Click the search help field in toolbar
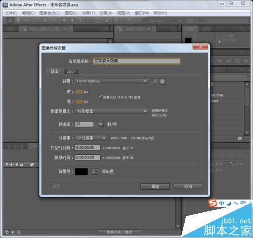This screenshot has width=253, height=238. click(217, 21)
